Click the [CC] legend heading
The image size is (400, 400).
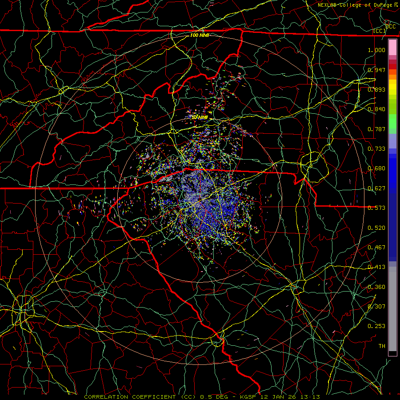tap(380, 31)
